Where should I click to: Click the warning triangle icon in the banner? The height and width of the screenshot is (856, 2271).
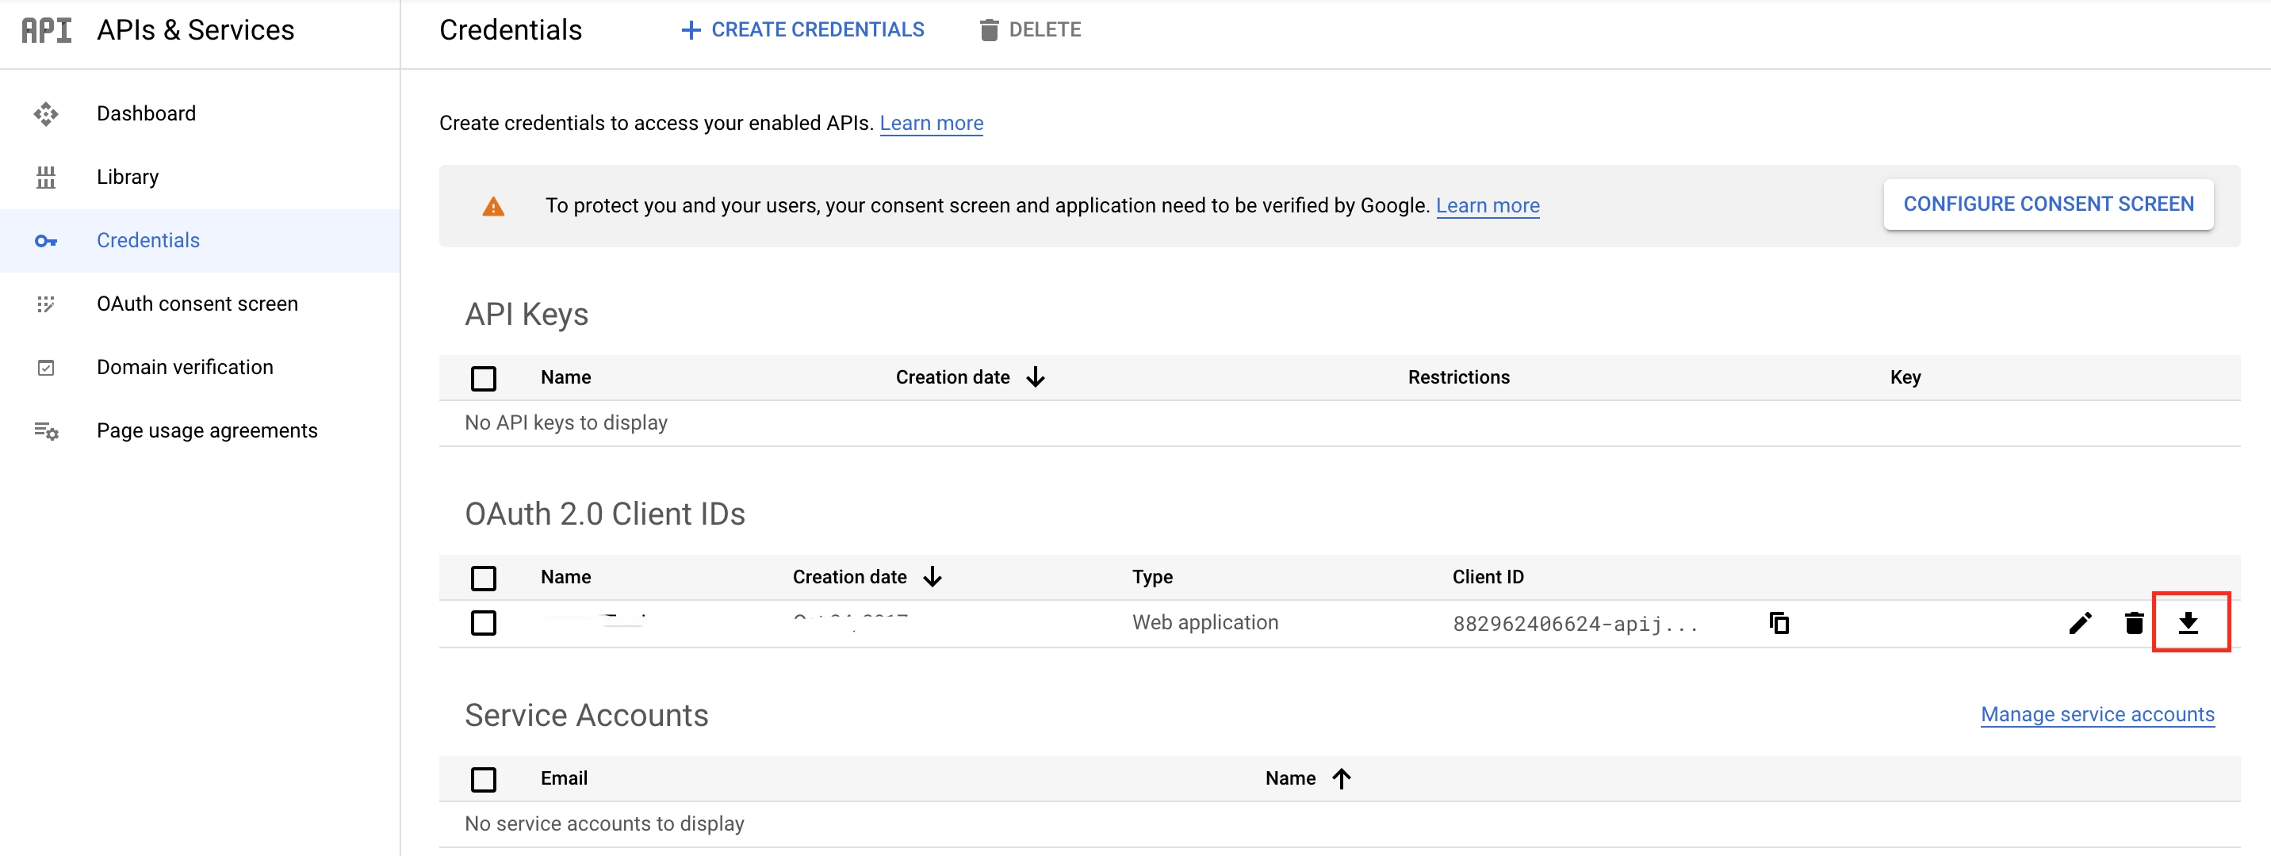pyautogui.click(x=492, y=206)
